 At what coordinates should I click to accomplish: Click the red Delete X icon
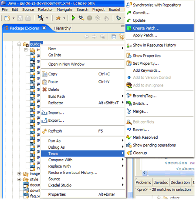(44, 90)
